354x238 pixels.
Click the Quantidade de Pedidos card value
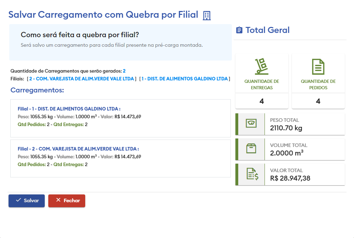point(318,101)
